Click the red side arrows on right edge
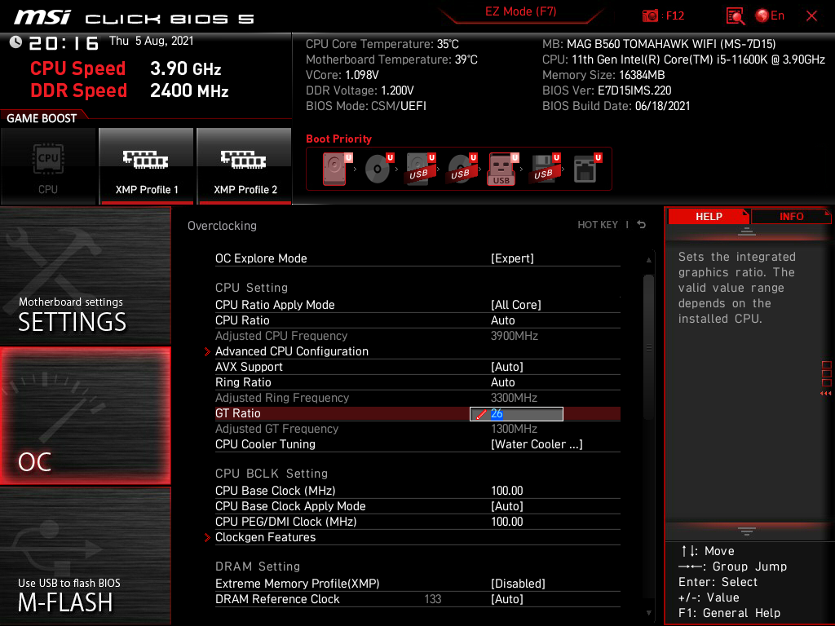The width and height of the screenshot is (835, 626). click(825, 394)
